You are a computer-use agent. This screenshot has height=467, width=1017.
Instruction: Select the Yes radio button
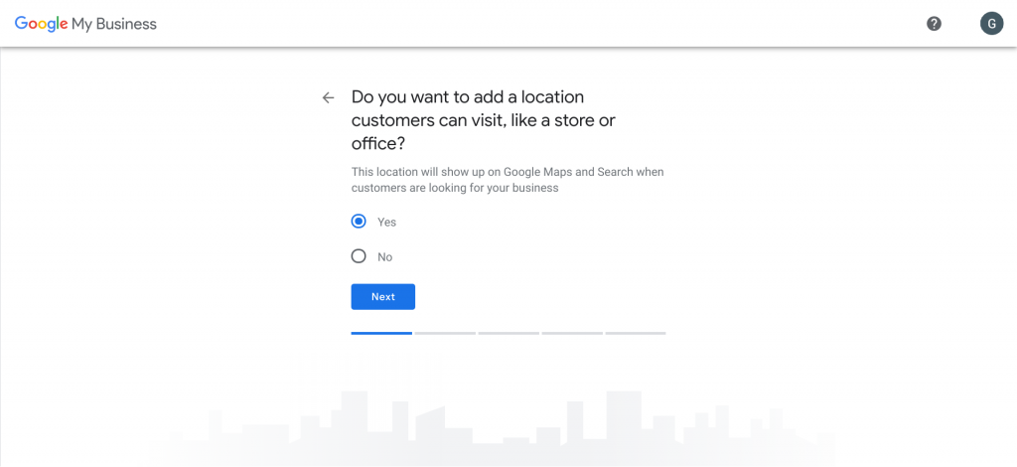tap(359, 222)
